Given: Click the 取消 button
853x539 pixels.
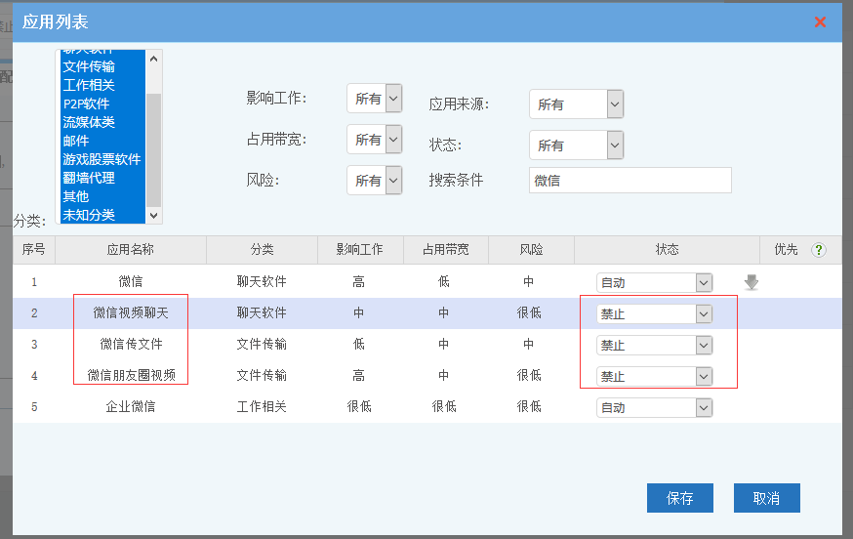Looking at the screenshot, I should tap(766, 498).
